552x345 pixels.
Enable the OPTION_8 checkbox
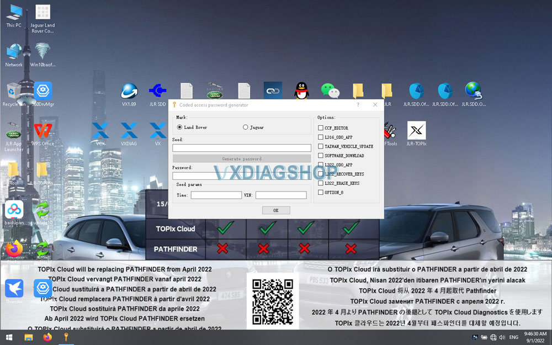[x=320, y=192]
